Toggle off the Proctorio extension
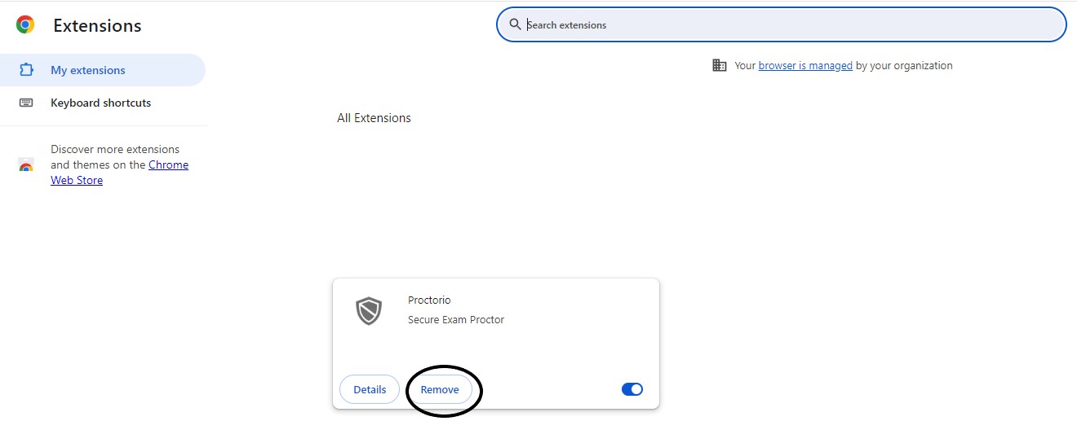The image size is (1077, 421). pos(632,389)
